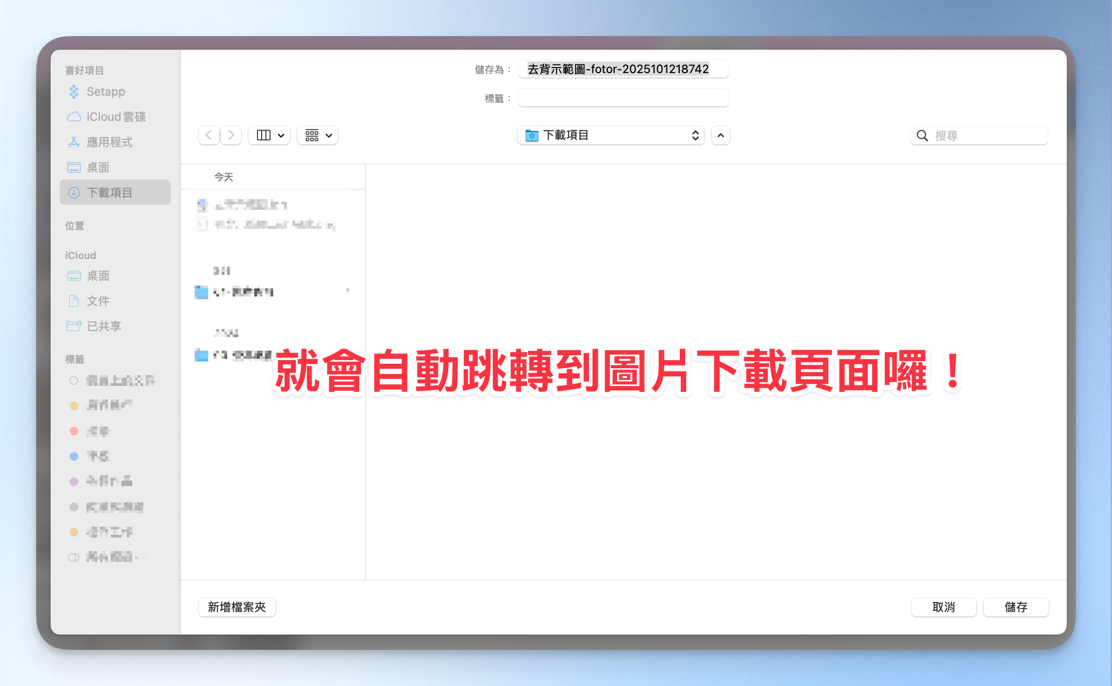Collapse the dialog with the up chevron button
Image resolution: width=1112 pixels, height=686 pixels.
pyautogui.click(x=720, y=135)
